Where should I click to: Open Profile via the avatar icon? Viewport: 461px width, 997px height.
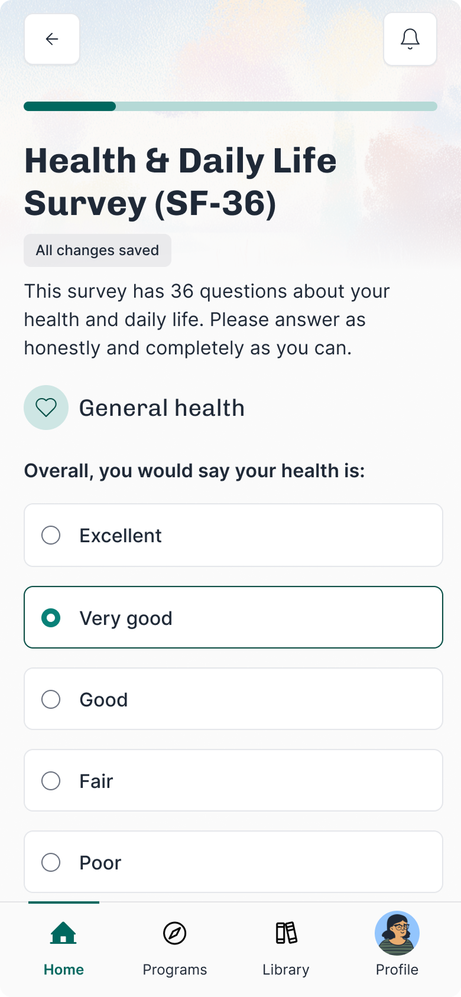397,933
